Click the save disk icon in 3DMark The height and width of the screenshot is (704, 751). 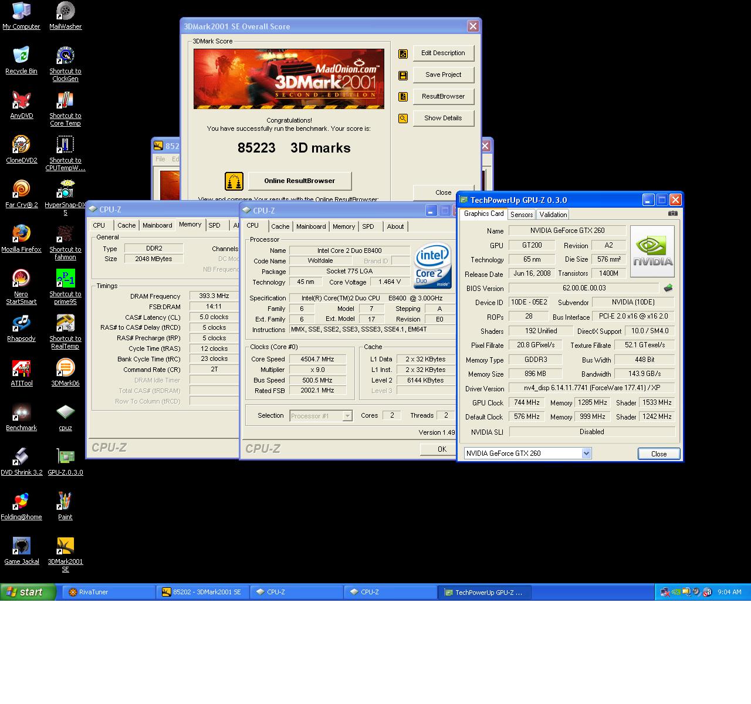pyautogui.click(x=403, y=75)
